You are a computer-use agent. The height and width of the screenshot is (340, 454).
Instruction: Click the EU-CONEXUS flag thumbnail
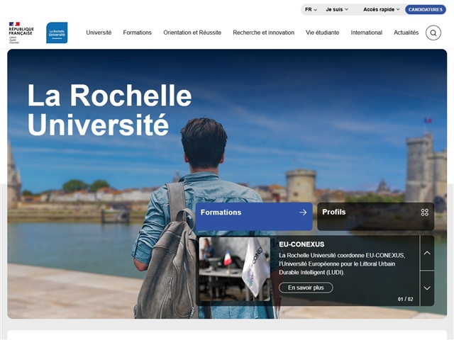coord(235,269)
